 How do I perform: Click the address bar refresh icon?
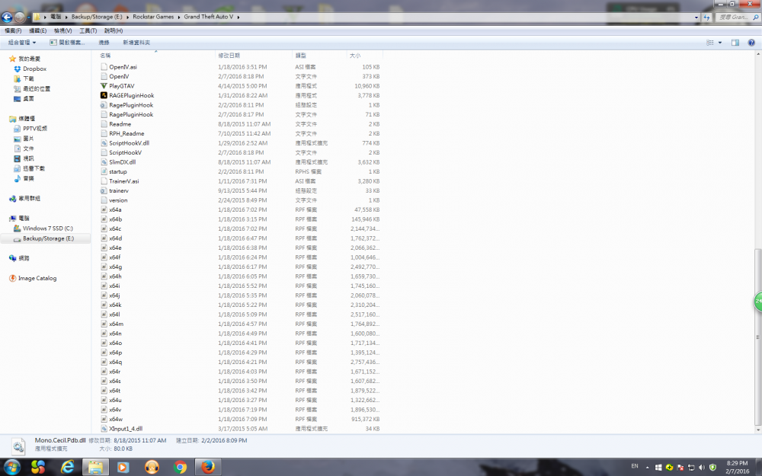tap(706, 17)
